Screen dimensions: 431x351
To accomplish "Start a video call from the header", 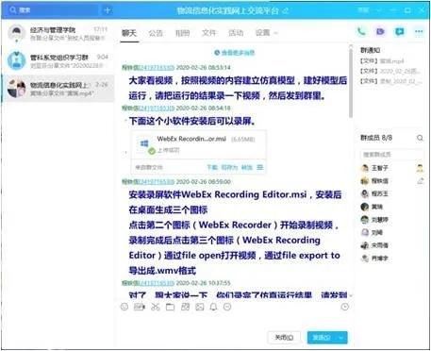I will coord(380,32).
